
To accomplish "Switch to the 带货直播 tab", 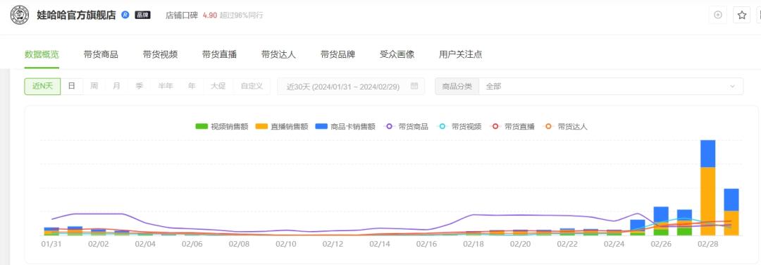I will pos(219,54).
